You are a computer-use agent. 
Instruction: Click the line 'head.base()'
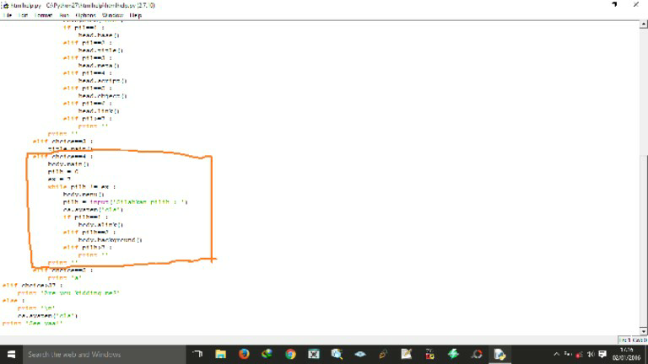pos(99,35)
